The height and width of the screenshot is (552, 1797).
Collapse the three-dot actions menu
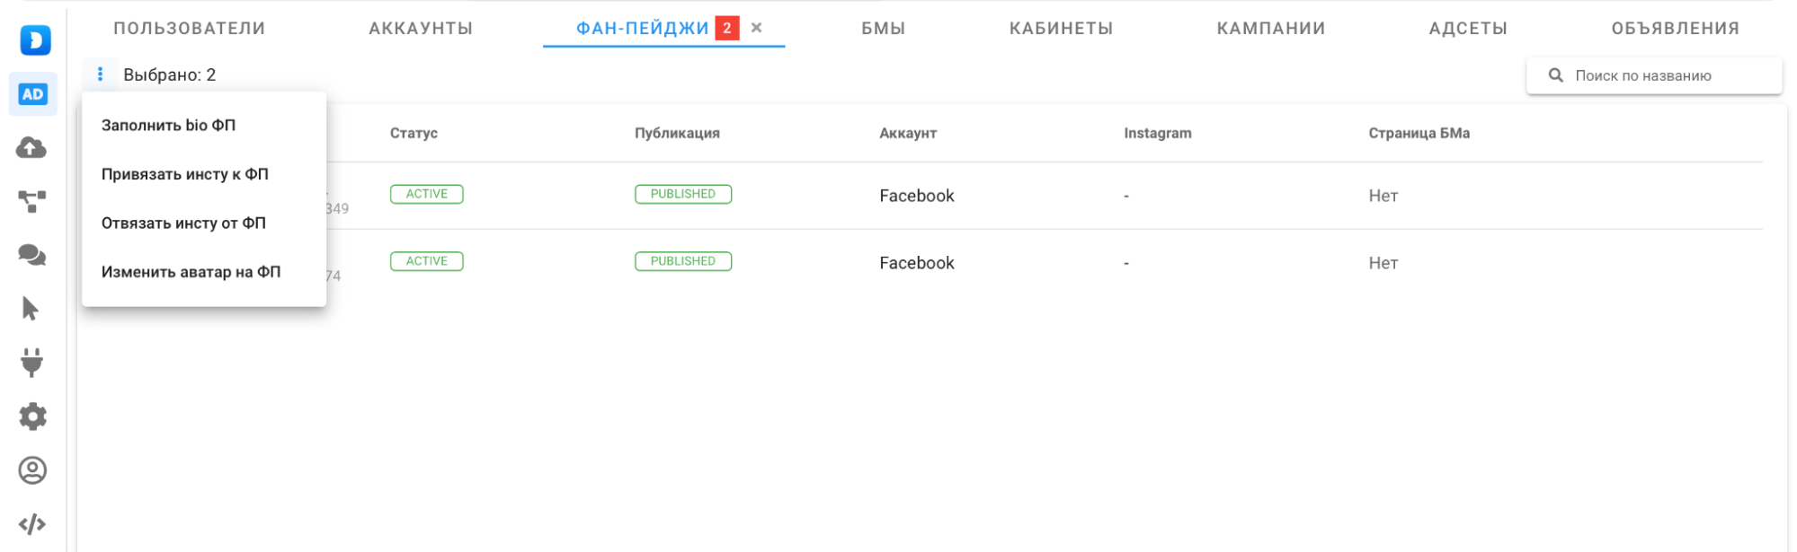[100, 74]
